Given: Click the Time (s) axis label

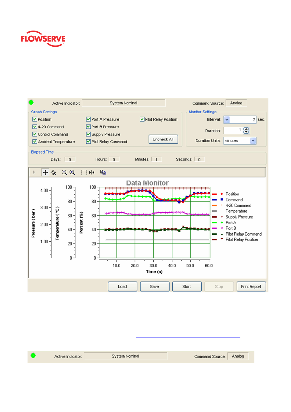Looking at the screenshot, I should [154, 272].
